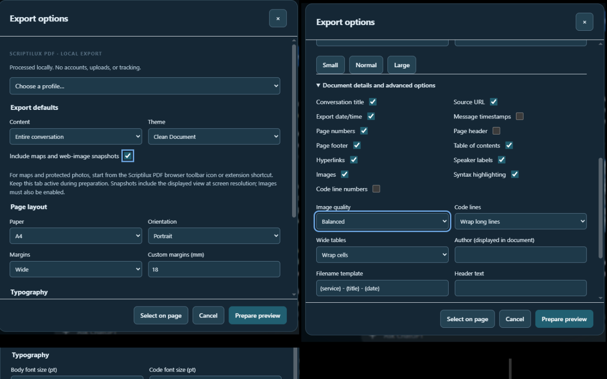This screenshot has width=607, height=379.
Task: Untick Include maps and web-image snapshots
Action: point(128,156)
